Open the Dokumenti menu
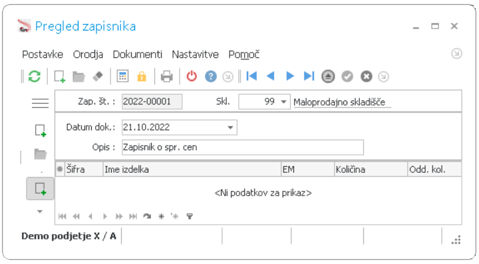479x264 pixels. pyautogui.click(x=138, y=55)
